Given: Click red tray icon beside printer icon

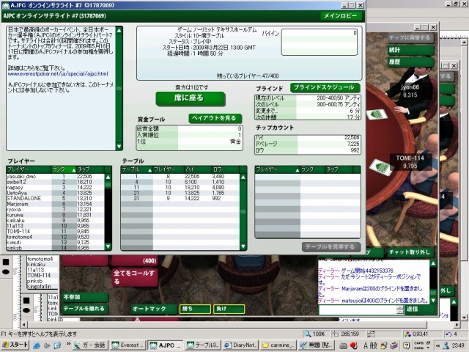Looking at the screenshot, I should (x=354, y=345).
